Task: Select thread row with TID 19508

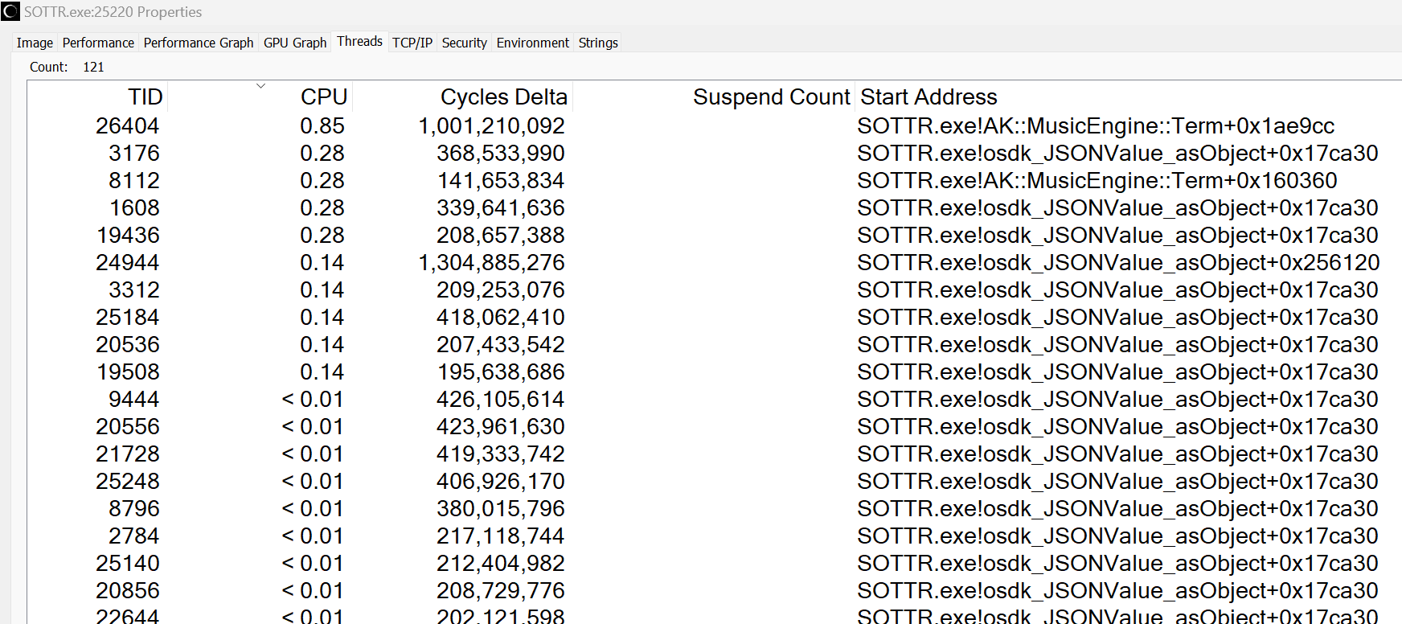Action: tap(715, 372)
